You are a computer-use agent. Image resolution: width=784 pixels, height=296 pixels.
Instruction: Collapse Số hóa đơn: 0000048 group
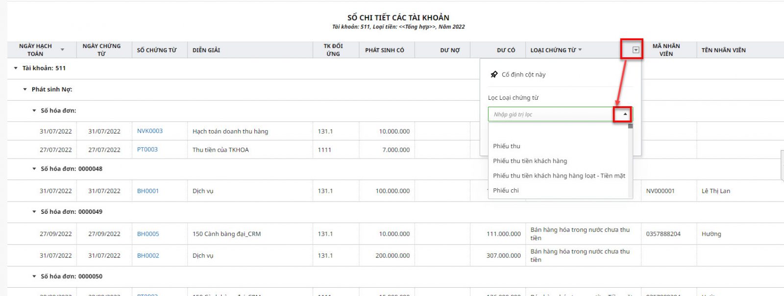[34, 169]
